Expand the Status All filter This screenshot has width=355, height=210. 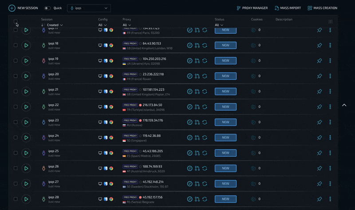click(219, 25)
